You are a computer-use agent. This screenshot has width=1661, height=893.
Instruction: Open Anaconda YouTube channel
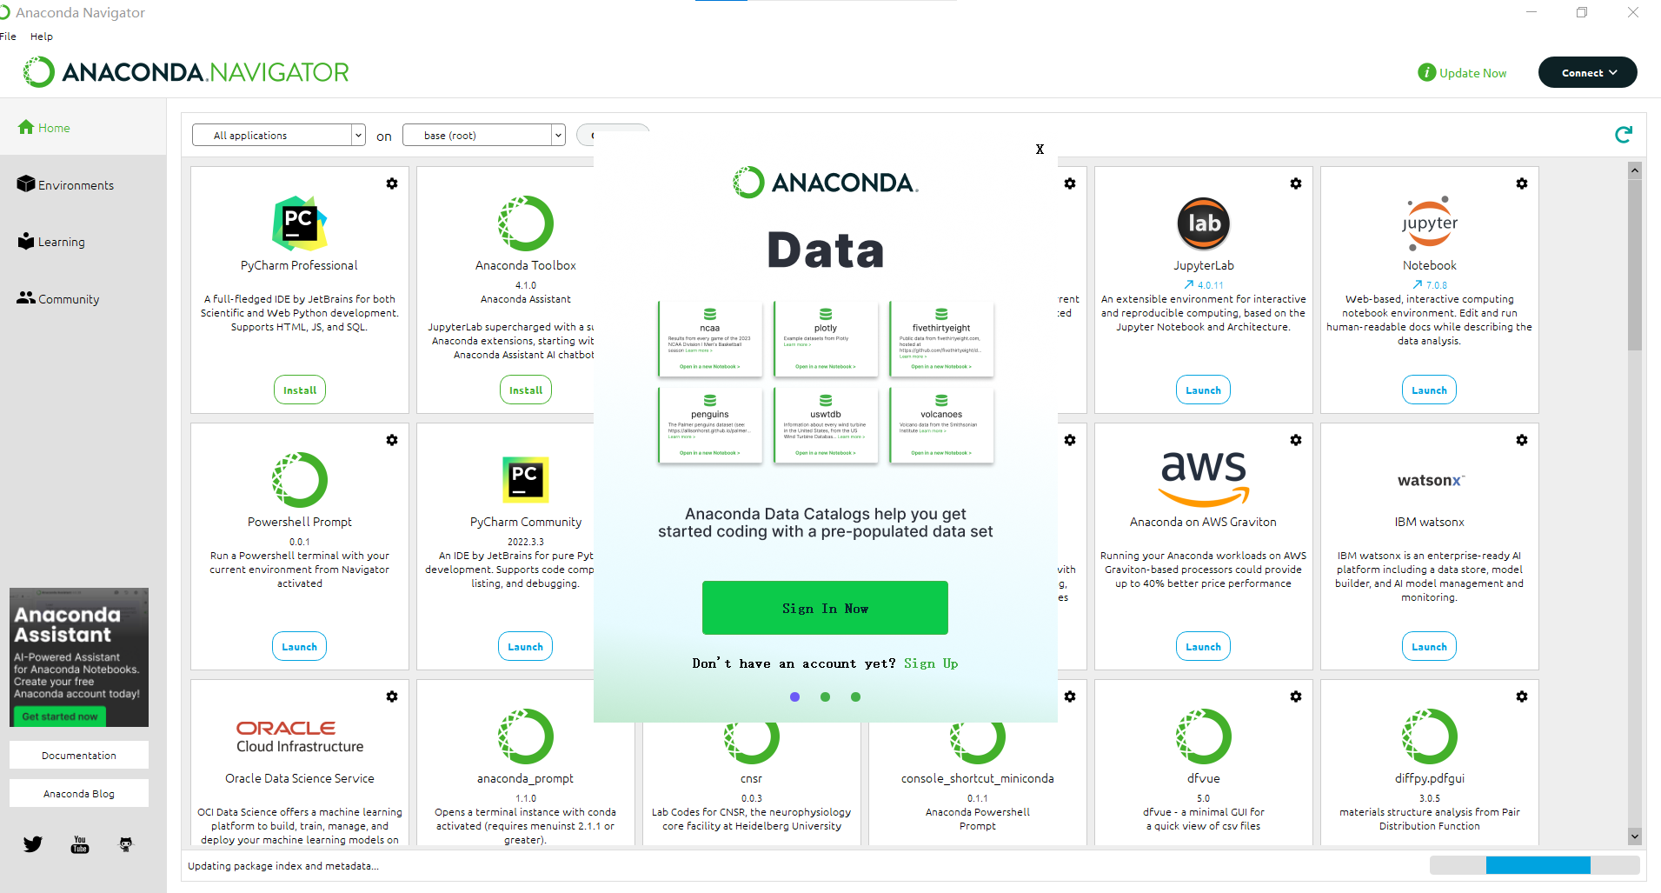point(80,844)
